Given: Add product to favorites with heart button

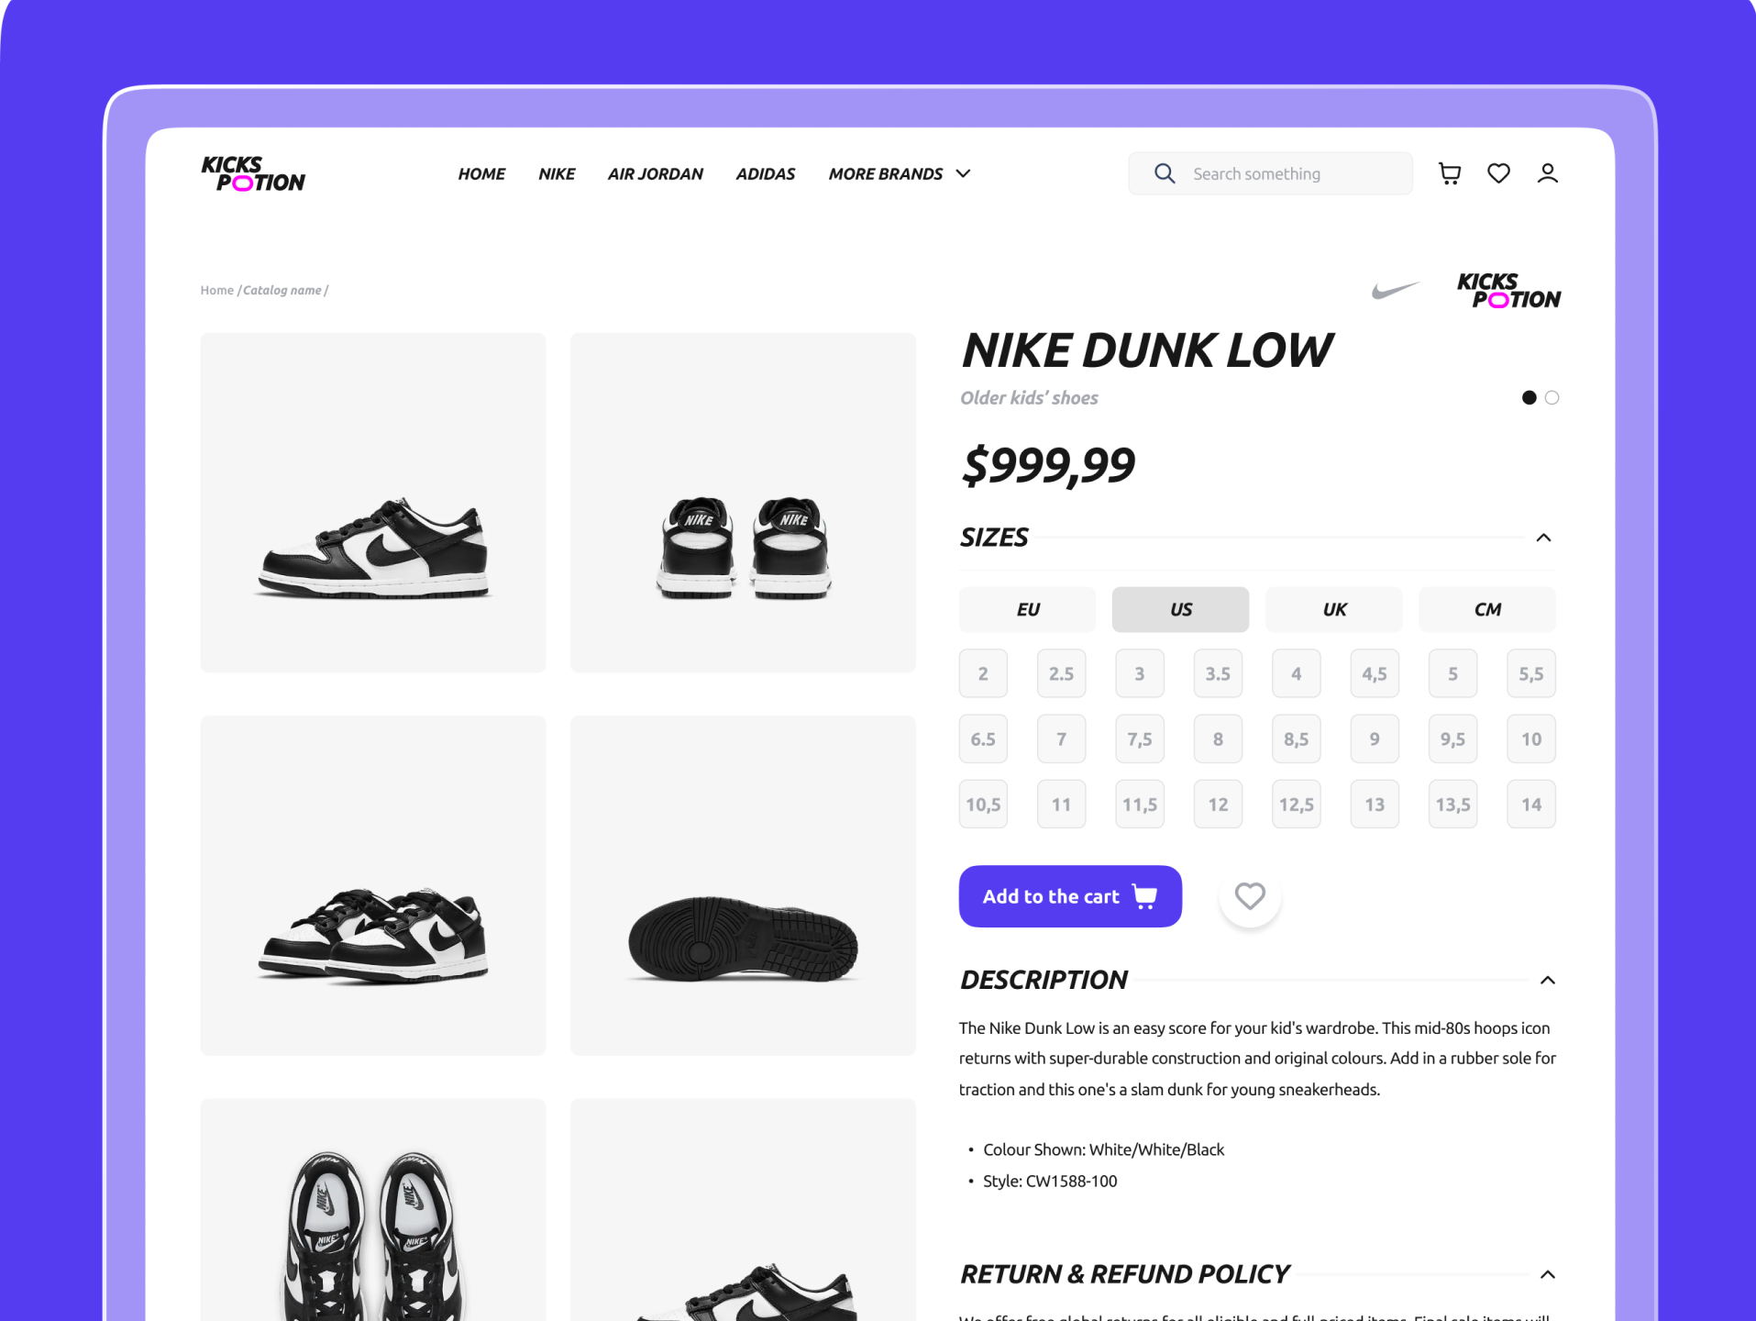Looking at the screenshot, I should (1249, 896).
